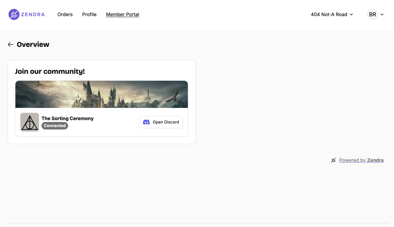Click the Join our community! heading
Screen dimensions: 394x227
(50, 71)
